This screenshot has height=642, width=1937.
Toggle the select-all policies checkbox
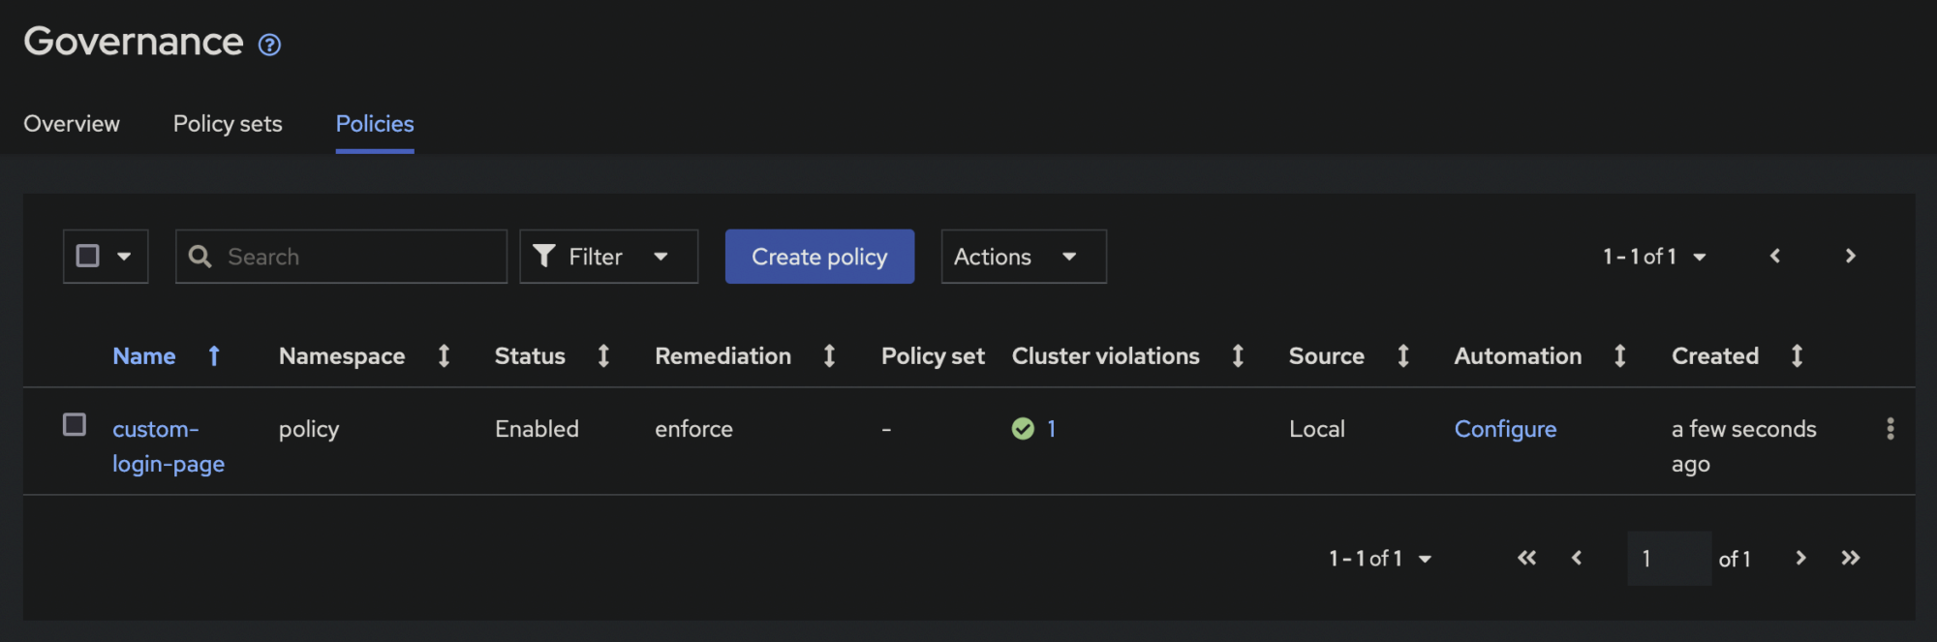click(88, 256)
